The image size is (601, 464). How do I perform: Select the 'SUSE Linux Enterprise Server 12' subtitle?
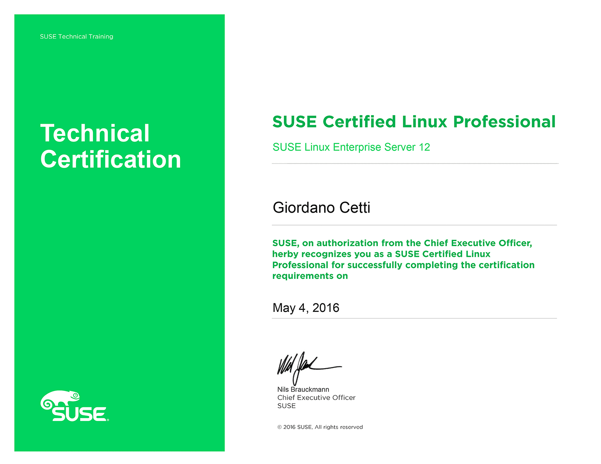click(351, 147)
